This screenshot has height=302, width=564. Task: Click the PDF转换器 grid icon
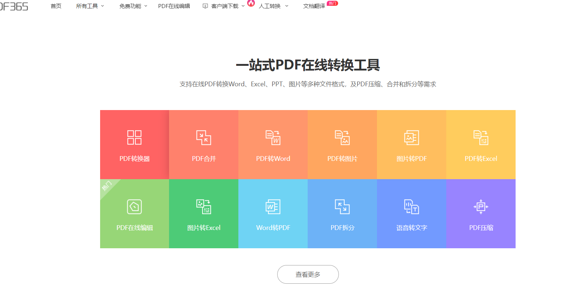(134, 137)
